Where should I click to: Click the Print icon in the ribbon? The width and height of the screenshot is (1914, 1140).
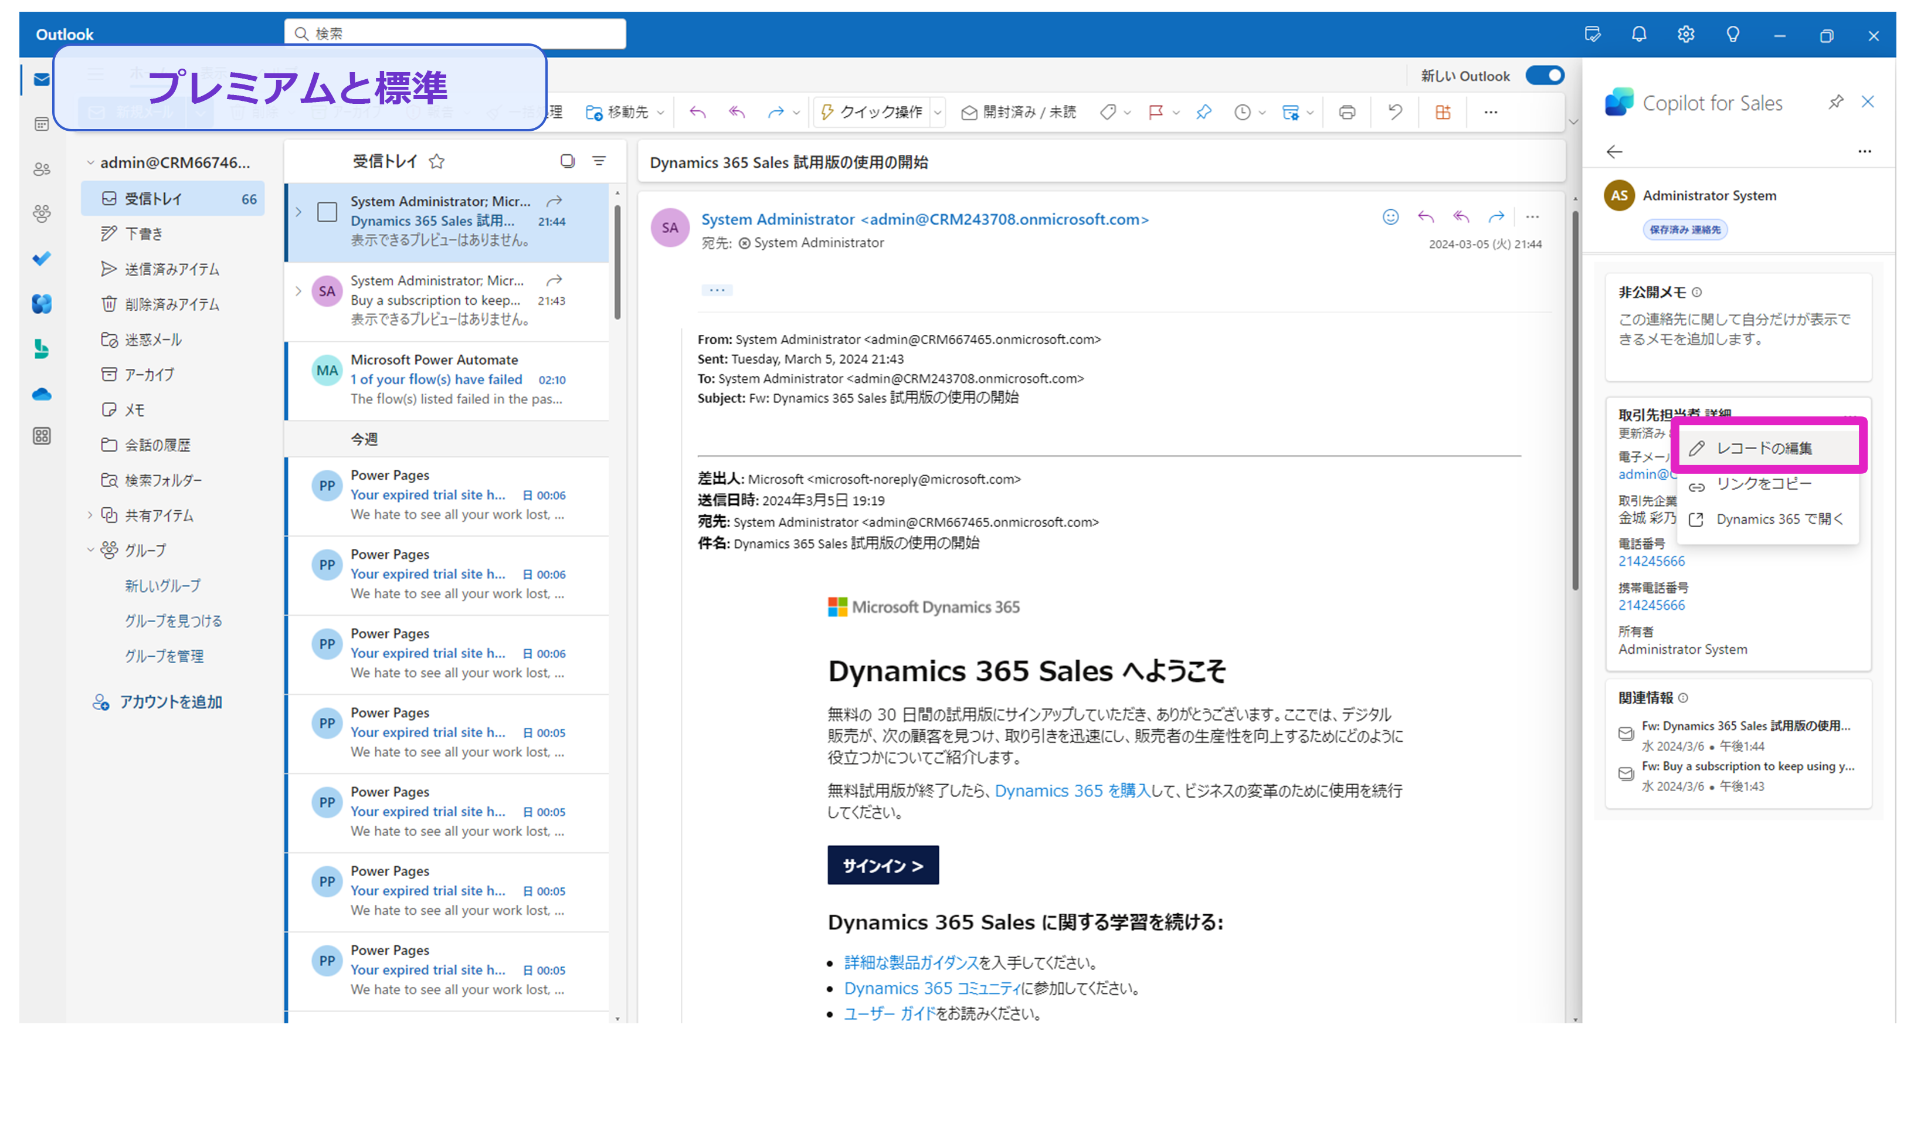pyautogui.click(x=1347, y=112)
